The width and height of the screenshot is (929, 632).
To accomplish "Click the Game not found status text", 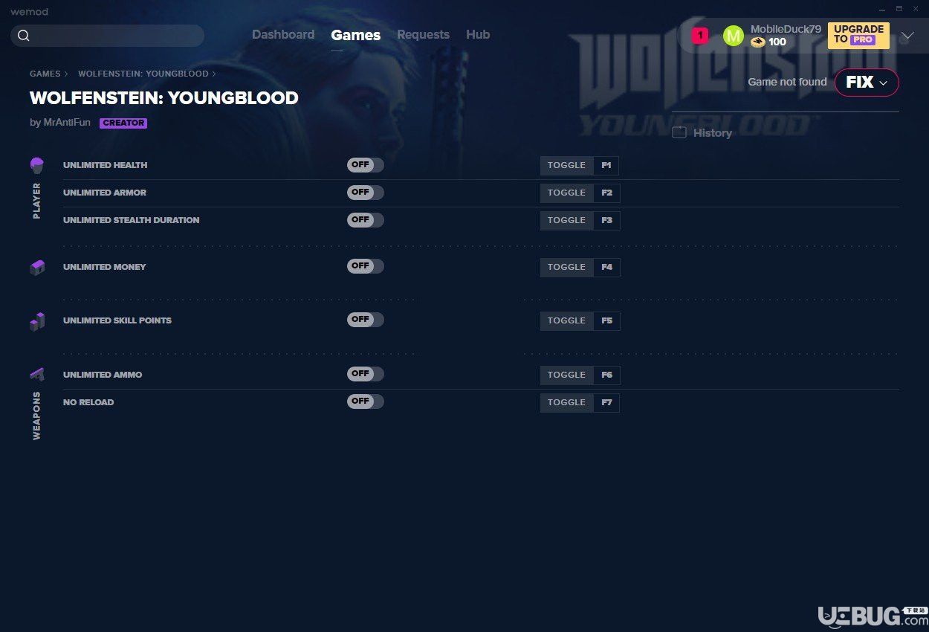I will (x=787, y=82).
